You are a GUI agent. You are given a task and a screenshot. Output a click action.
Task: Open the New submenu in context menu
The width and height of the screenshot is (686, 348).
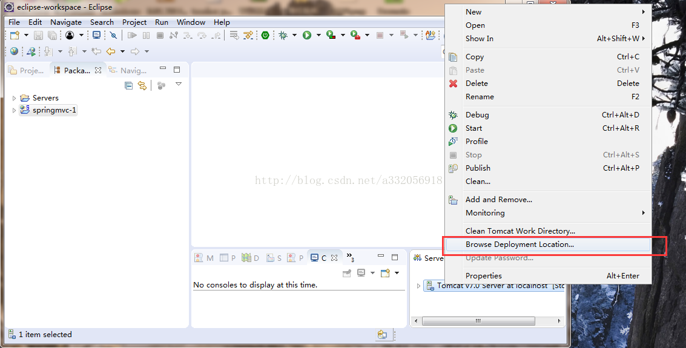[x=547, y=12]
